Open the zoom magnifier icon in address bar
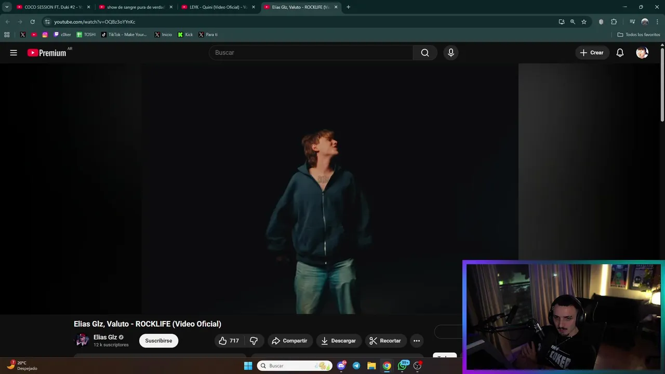Screen dimensions: 665x374 tap(573, 22)
